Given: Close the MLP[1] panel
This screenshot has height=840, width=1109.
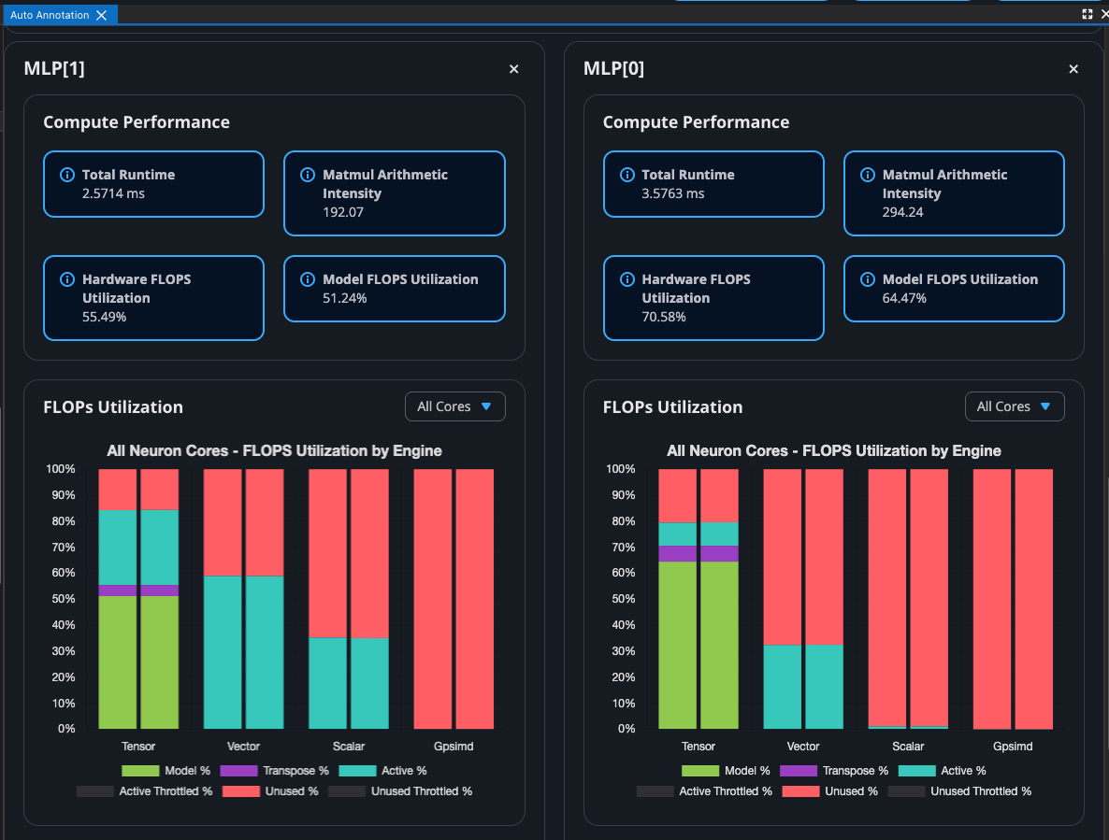Looking at the screenshot, I should click(x=514, y=68).
